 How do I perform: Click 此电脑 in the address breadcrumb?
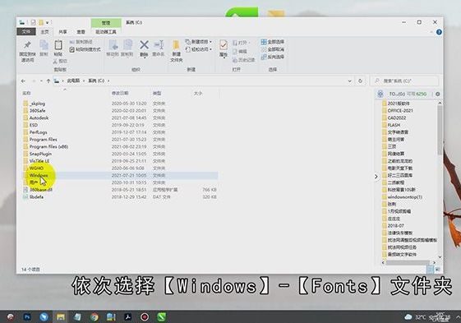(73, 81)
